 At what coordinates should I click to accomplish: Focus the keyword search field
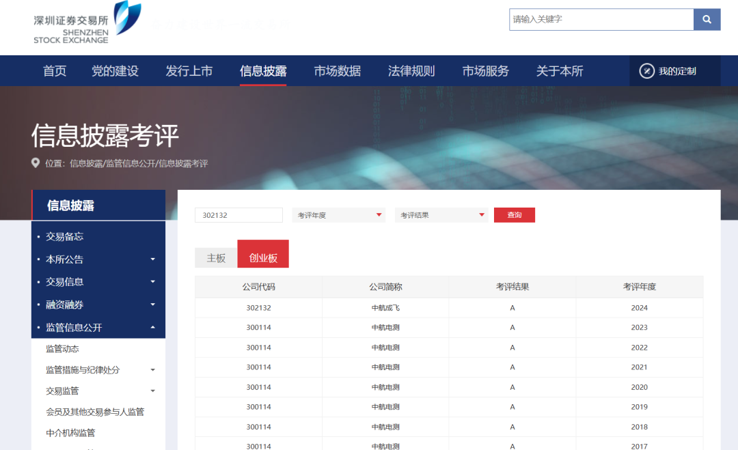(x=601, y=19)
